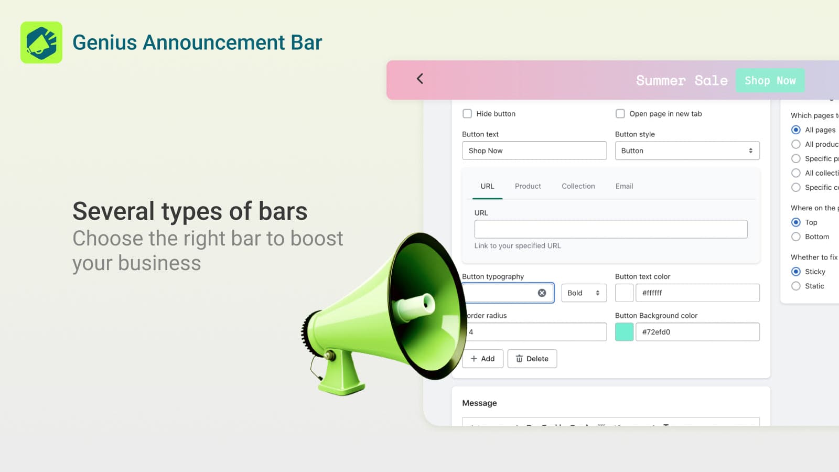Check Open page in new tab
Viewport: 839px width, 472px height.
[x=620, y=114]
